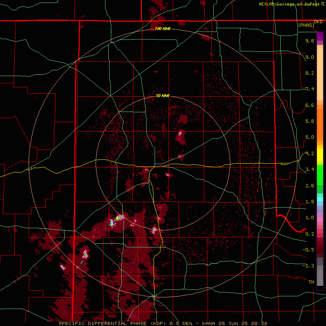This screenshot has width=326, height=326.
Task: Click the 1.8 scale value
Action: 310,202
